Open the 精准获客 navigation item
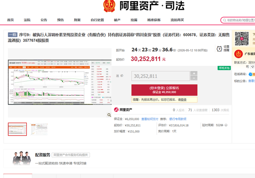Viewport: 255px width, 178px height. click(x=154, y=20)
